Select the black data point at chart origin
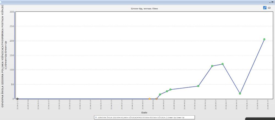The image size is (275, 120). click(x=17, y=99)
